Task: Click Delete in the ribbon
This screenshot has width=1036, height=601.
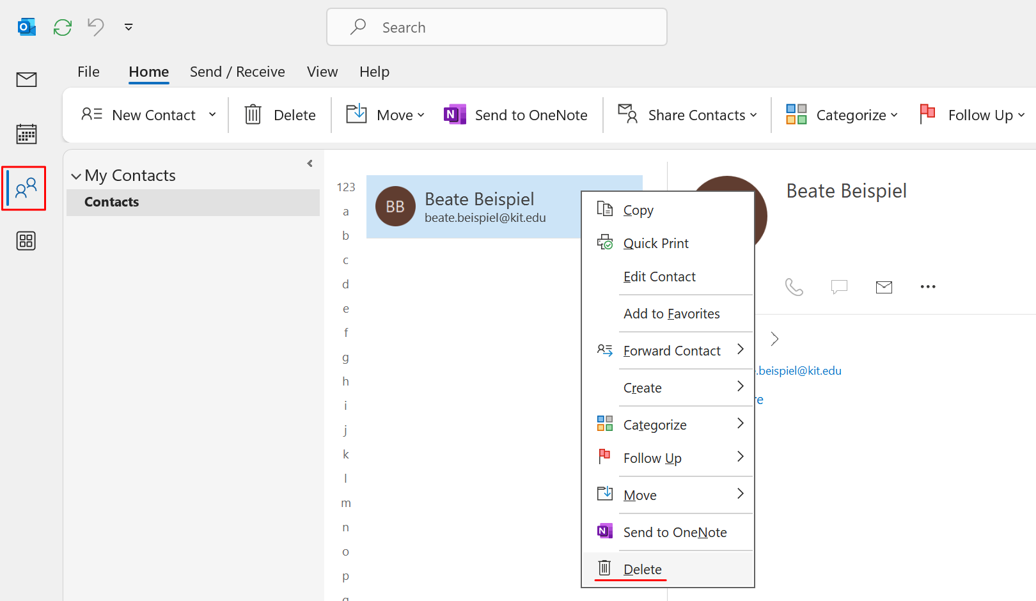Action: tap(280, 115)
